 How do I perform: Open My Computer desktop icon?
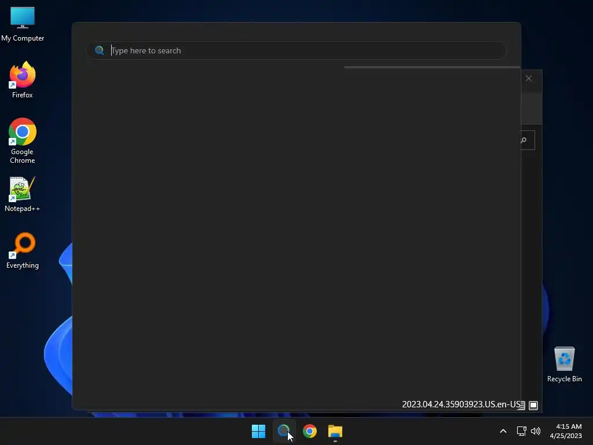click(x=23, y=24)
